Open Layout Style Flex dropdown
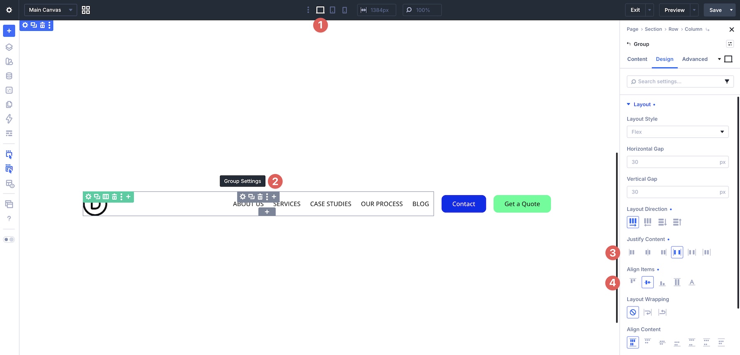Image resolution: width=740 pixels, height=355 pixels. pyautogui.click(x=678, y=132)
